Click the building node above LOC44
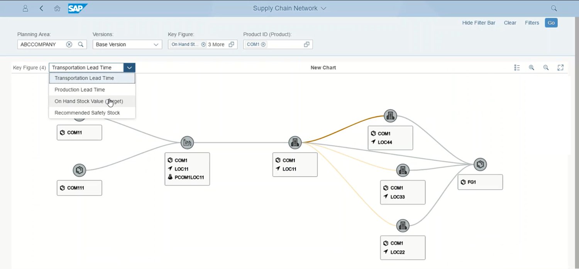The width and height of the screenshot is (579, 269). [390, 115]
